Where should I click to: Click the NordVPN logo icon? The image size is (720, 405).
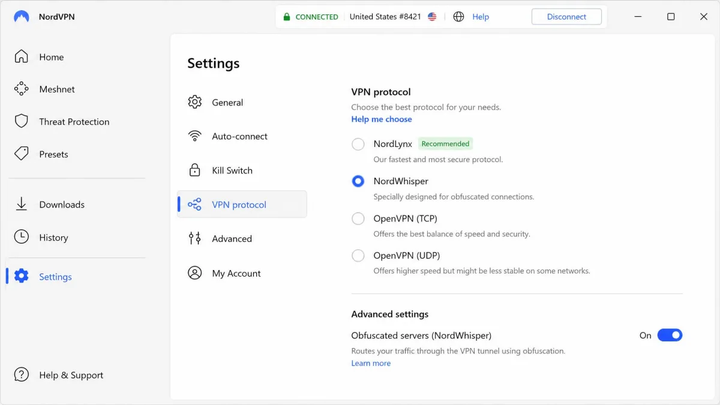point(22,17)
